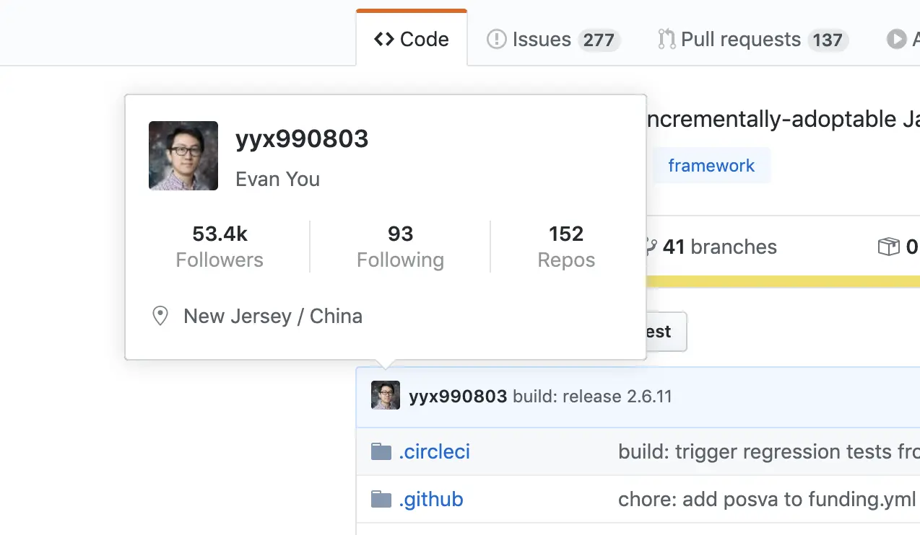
Task: Open Evan You's large profile avatar
Action: point(183,156)
